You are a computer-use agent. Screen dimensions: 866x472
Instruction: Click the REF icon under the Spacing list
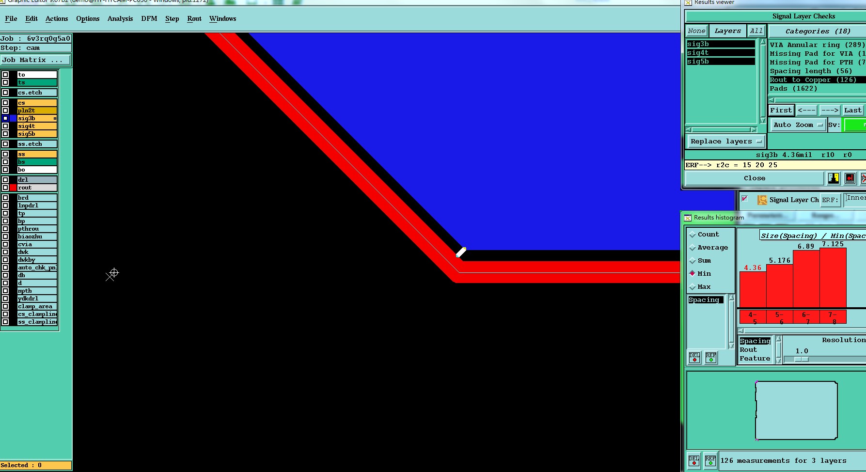[x=711, y=358]
